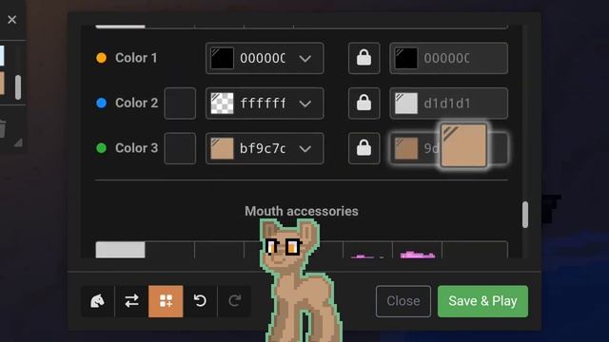Toggle the lock for Color 3

[363, 148]
